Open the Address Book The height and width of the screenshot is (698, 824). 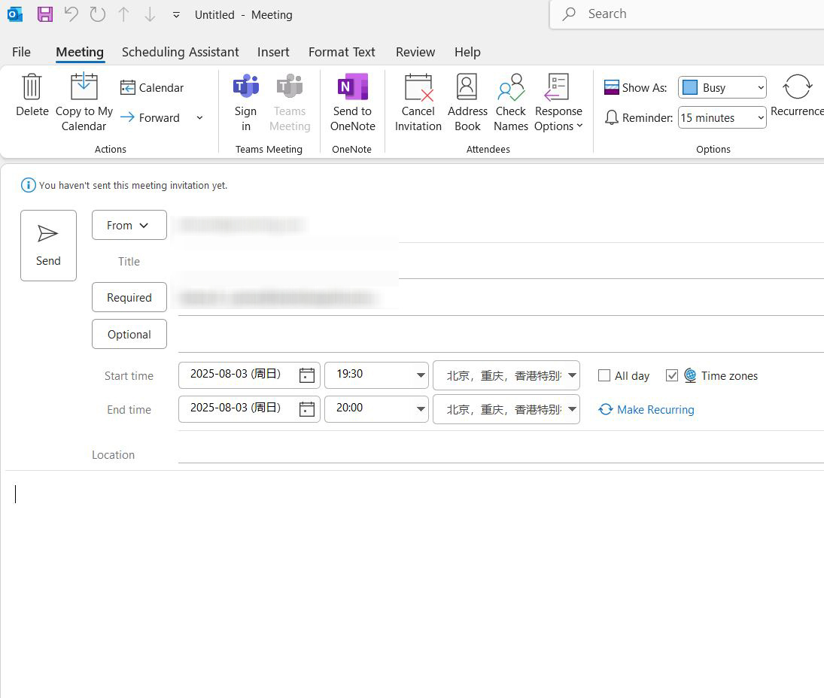click(x=467, y=102)
